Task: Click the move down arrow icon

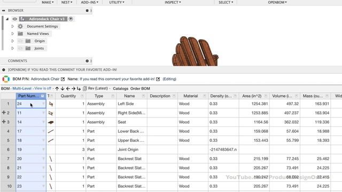Action: 63,89
